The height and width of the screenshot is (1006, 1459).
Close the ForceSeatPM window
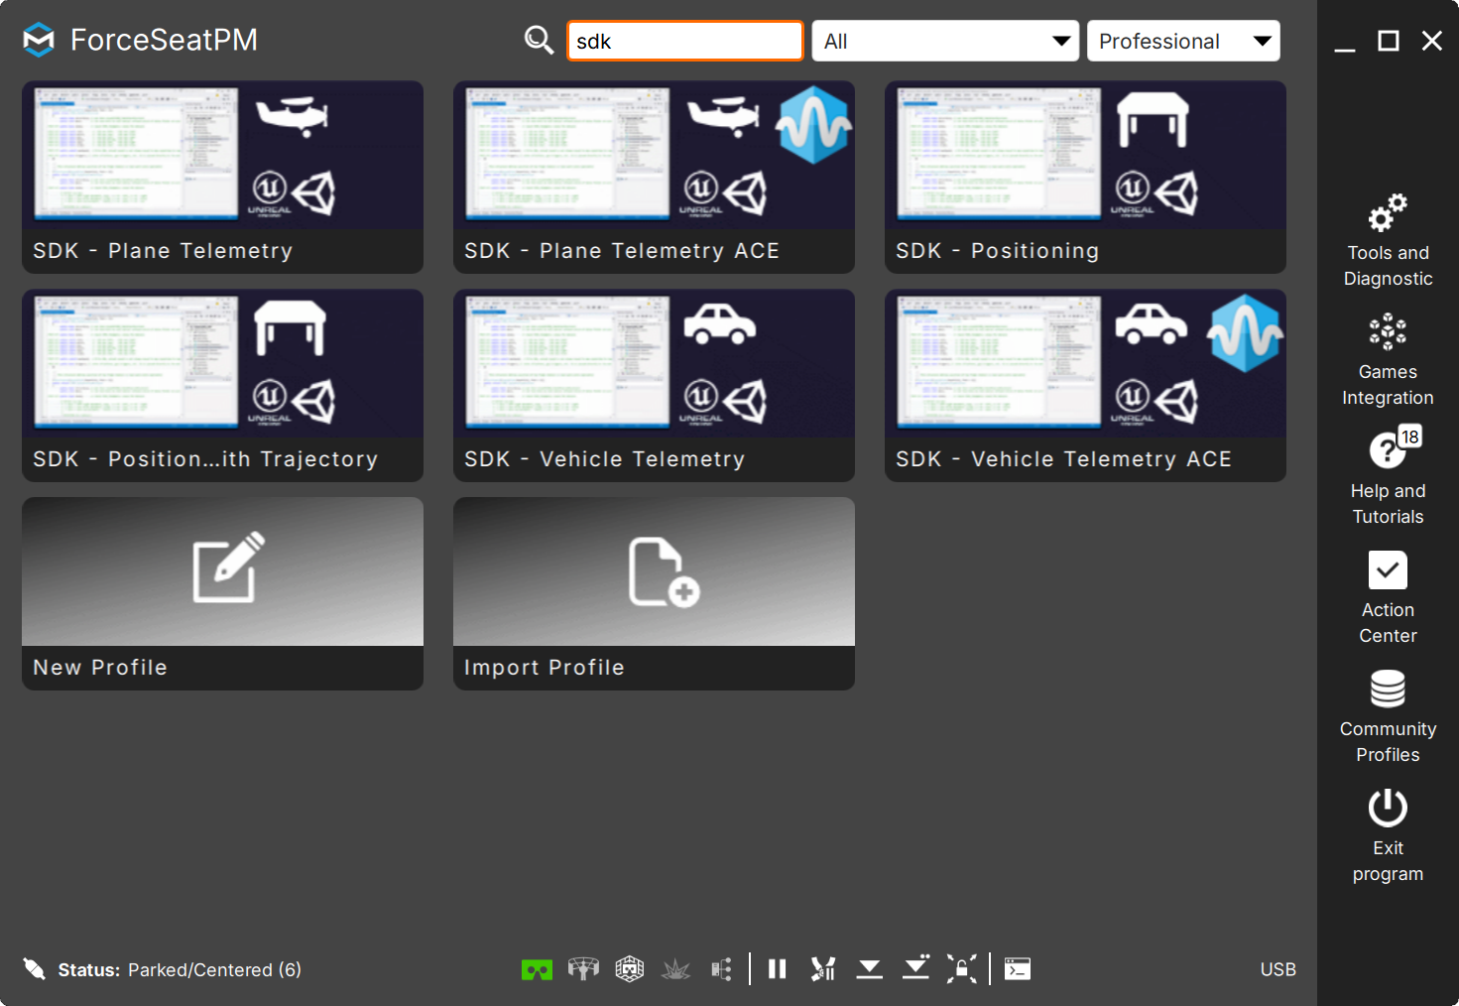pos(1431,41)
